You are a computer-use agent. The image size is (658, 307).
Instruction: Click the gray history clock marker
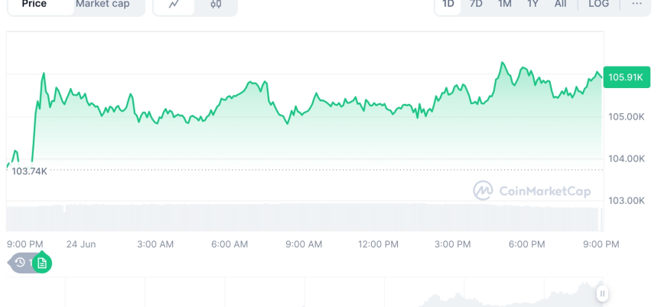(21, 263)
